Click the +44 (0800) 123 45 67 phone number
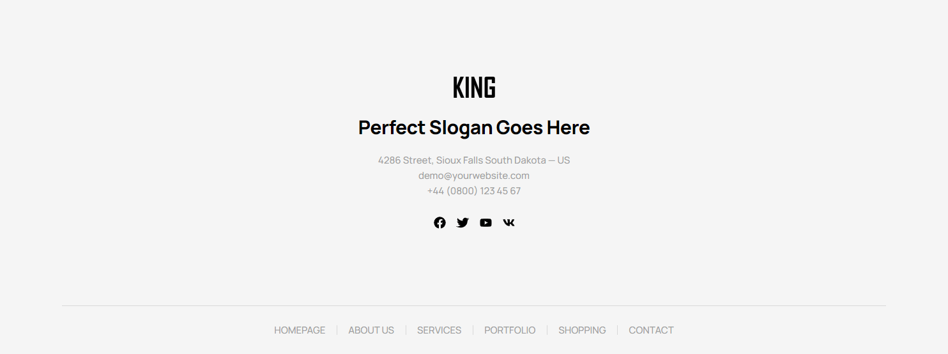This screenshot has width=948, height=354. [474, 191]
